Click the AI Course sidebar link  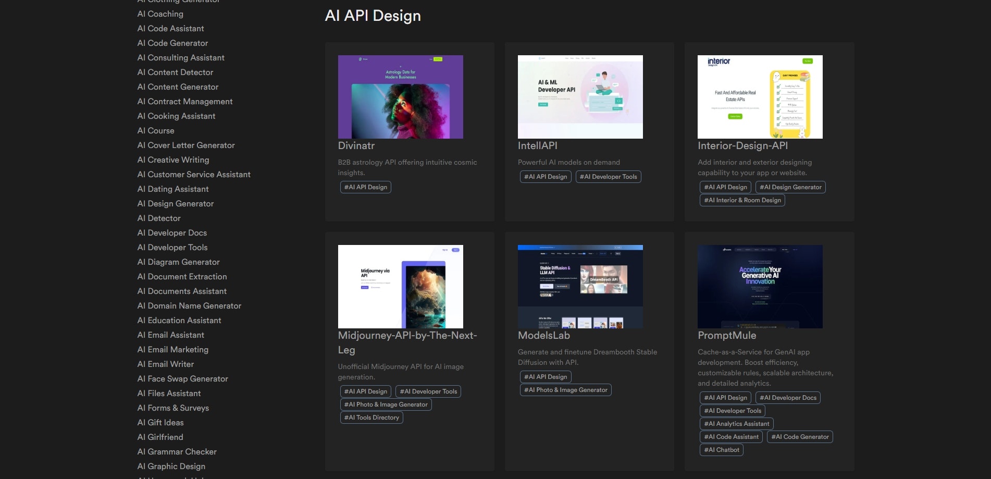coord(156,131)
